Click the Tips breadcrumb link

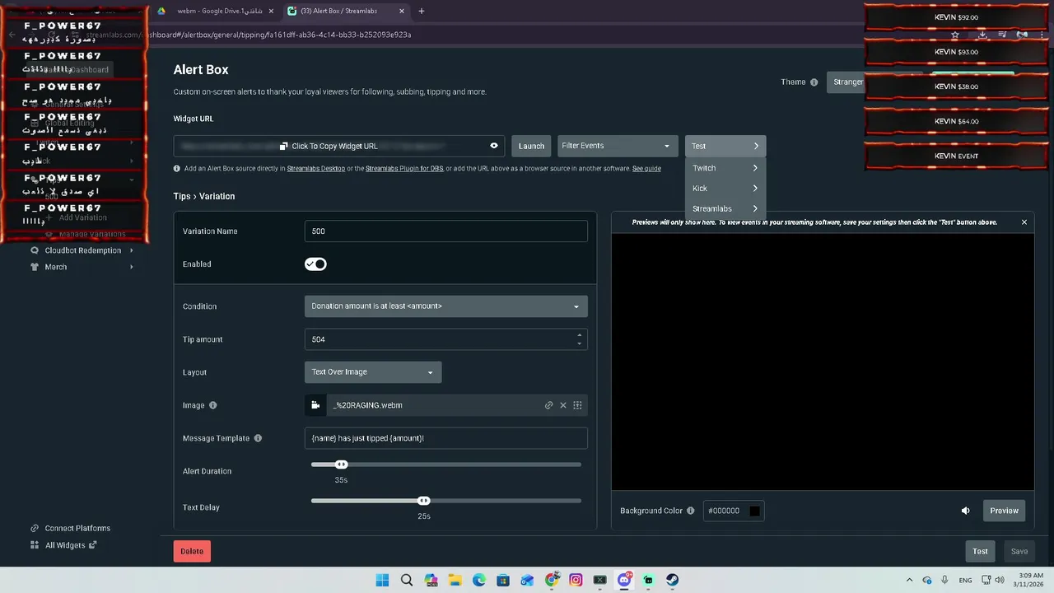[182, 196]
